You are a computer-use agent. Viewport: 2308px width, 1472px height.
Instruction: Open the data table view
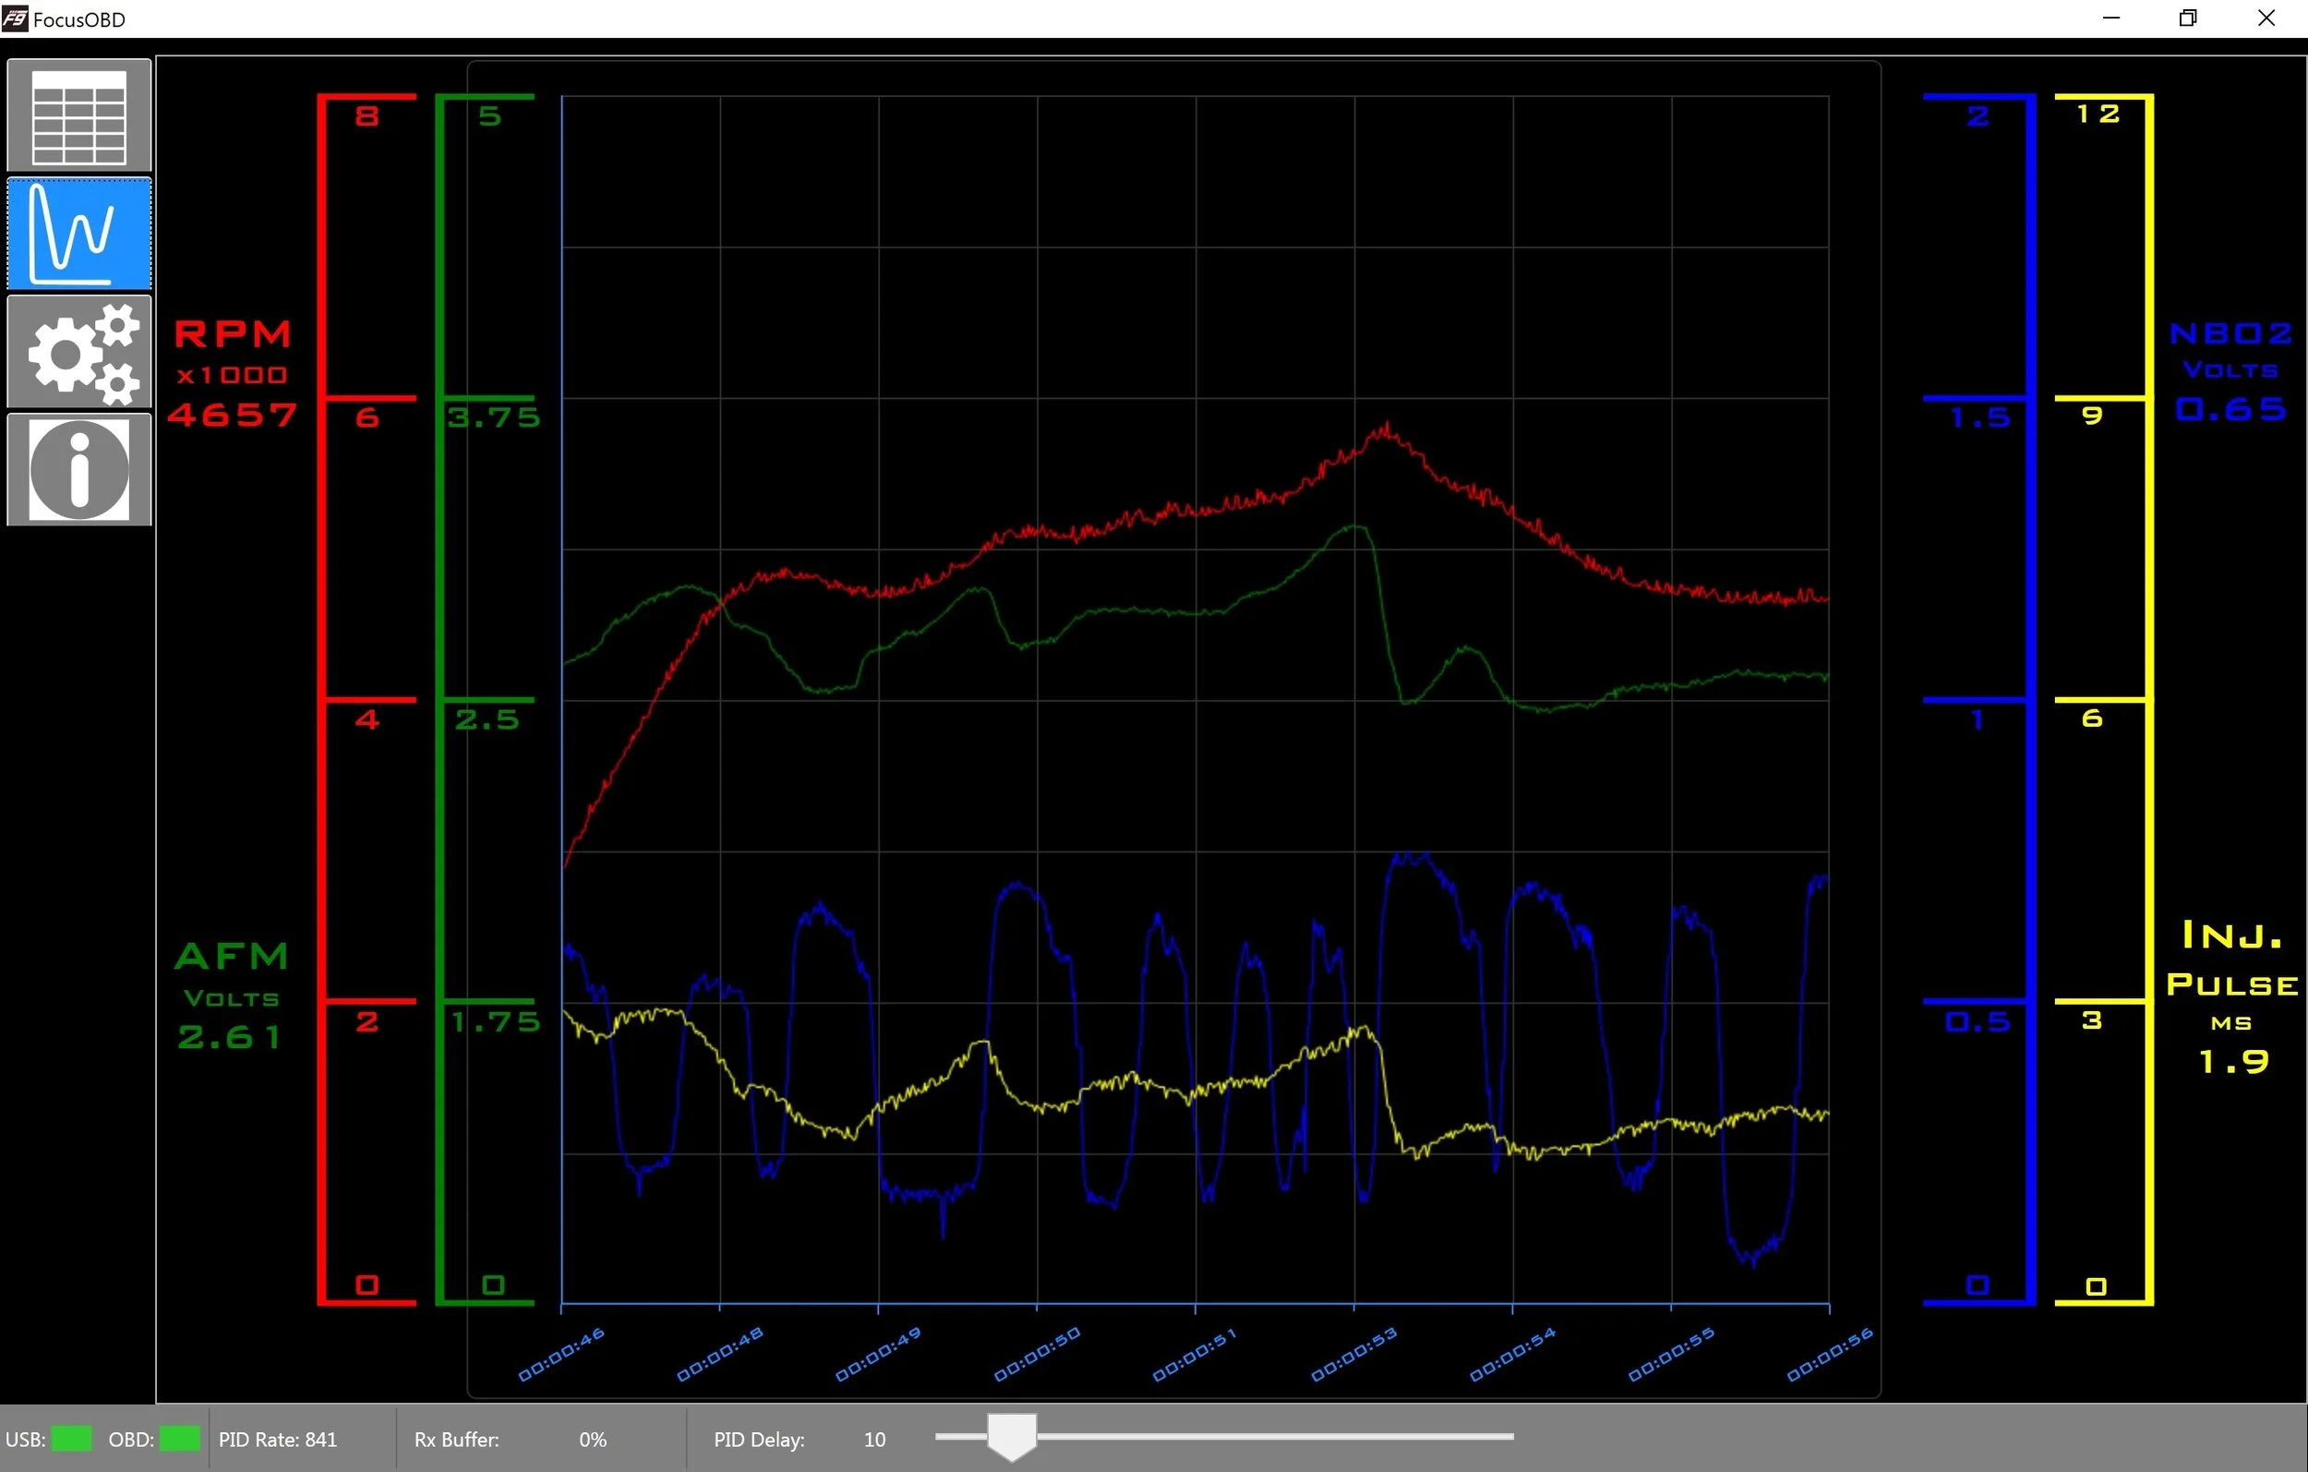pyautogui.click(x=78, y=115)
